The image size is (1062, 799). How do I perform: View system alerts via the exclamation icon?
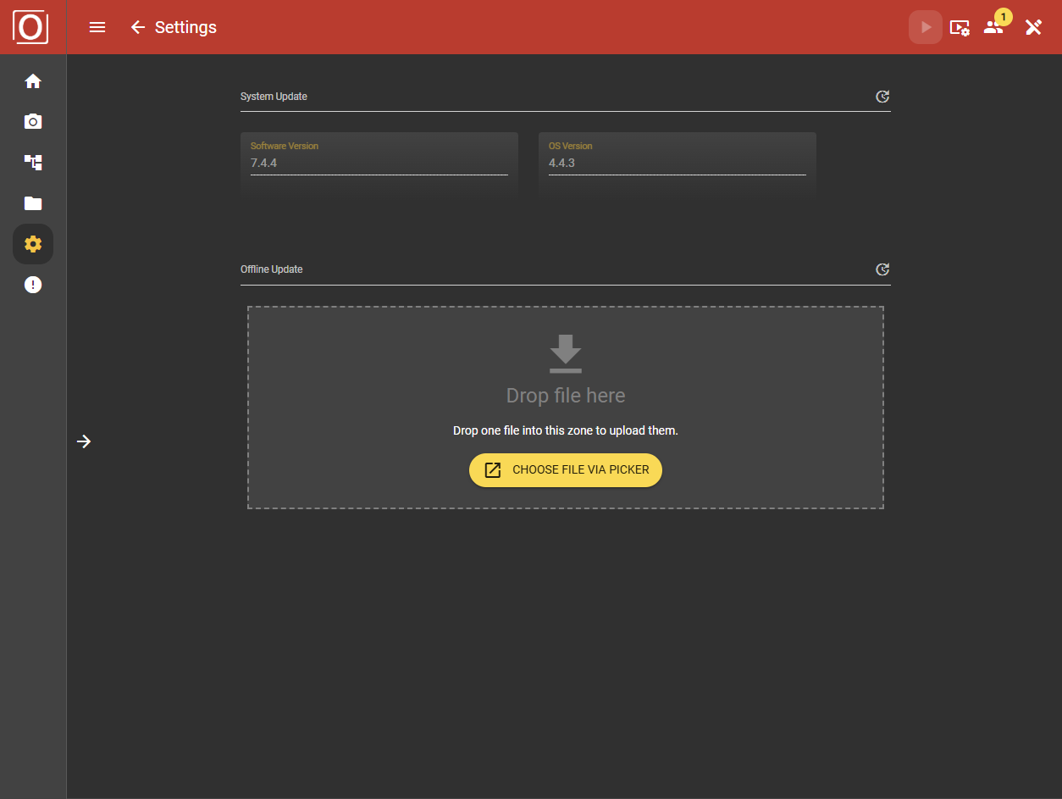[32, 284]
